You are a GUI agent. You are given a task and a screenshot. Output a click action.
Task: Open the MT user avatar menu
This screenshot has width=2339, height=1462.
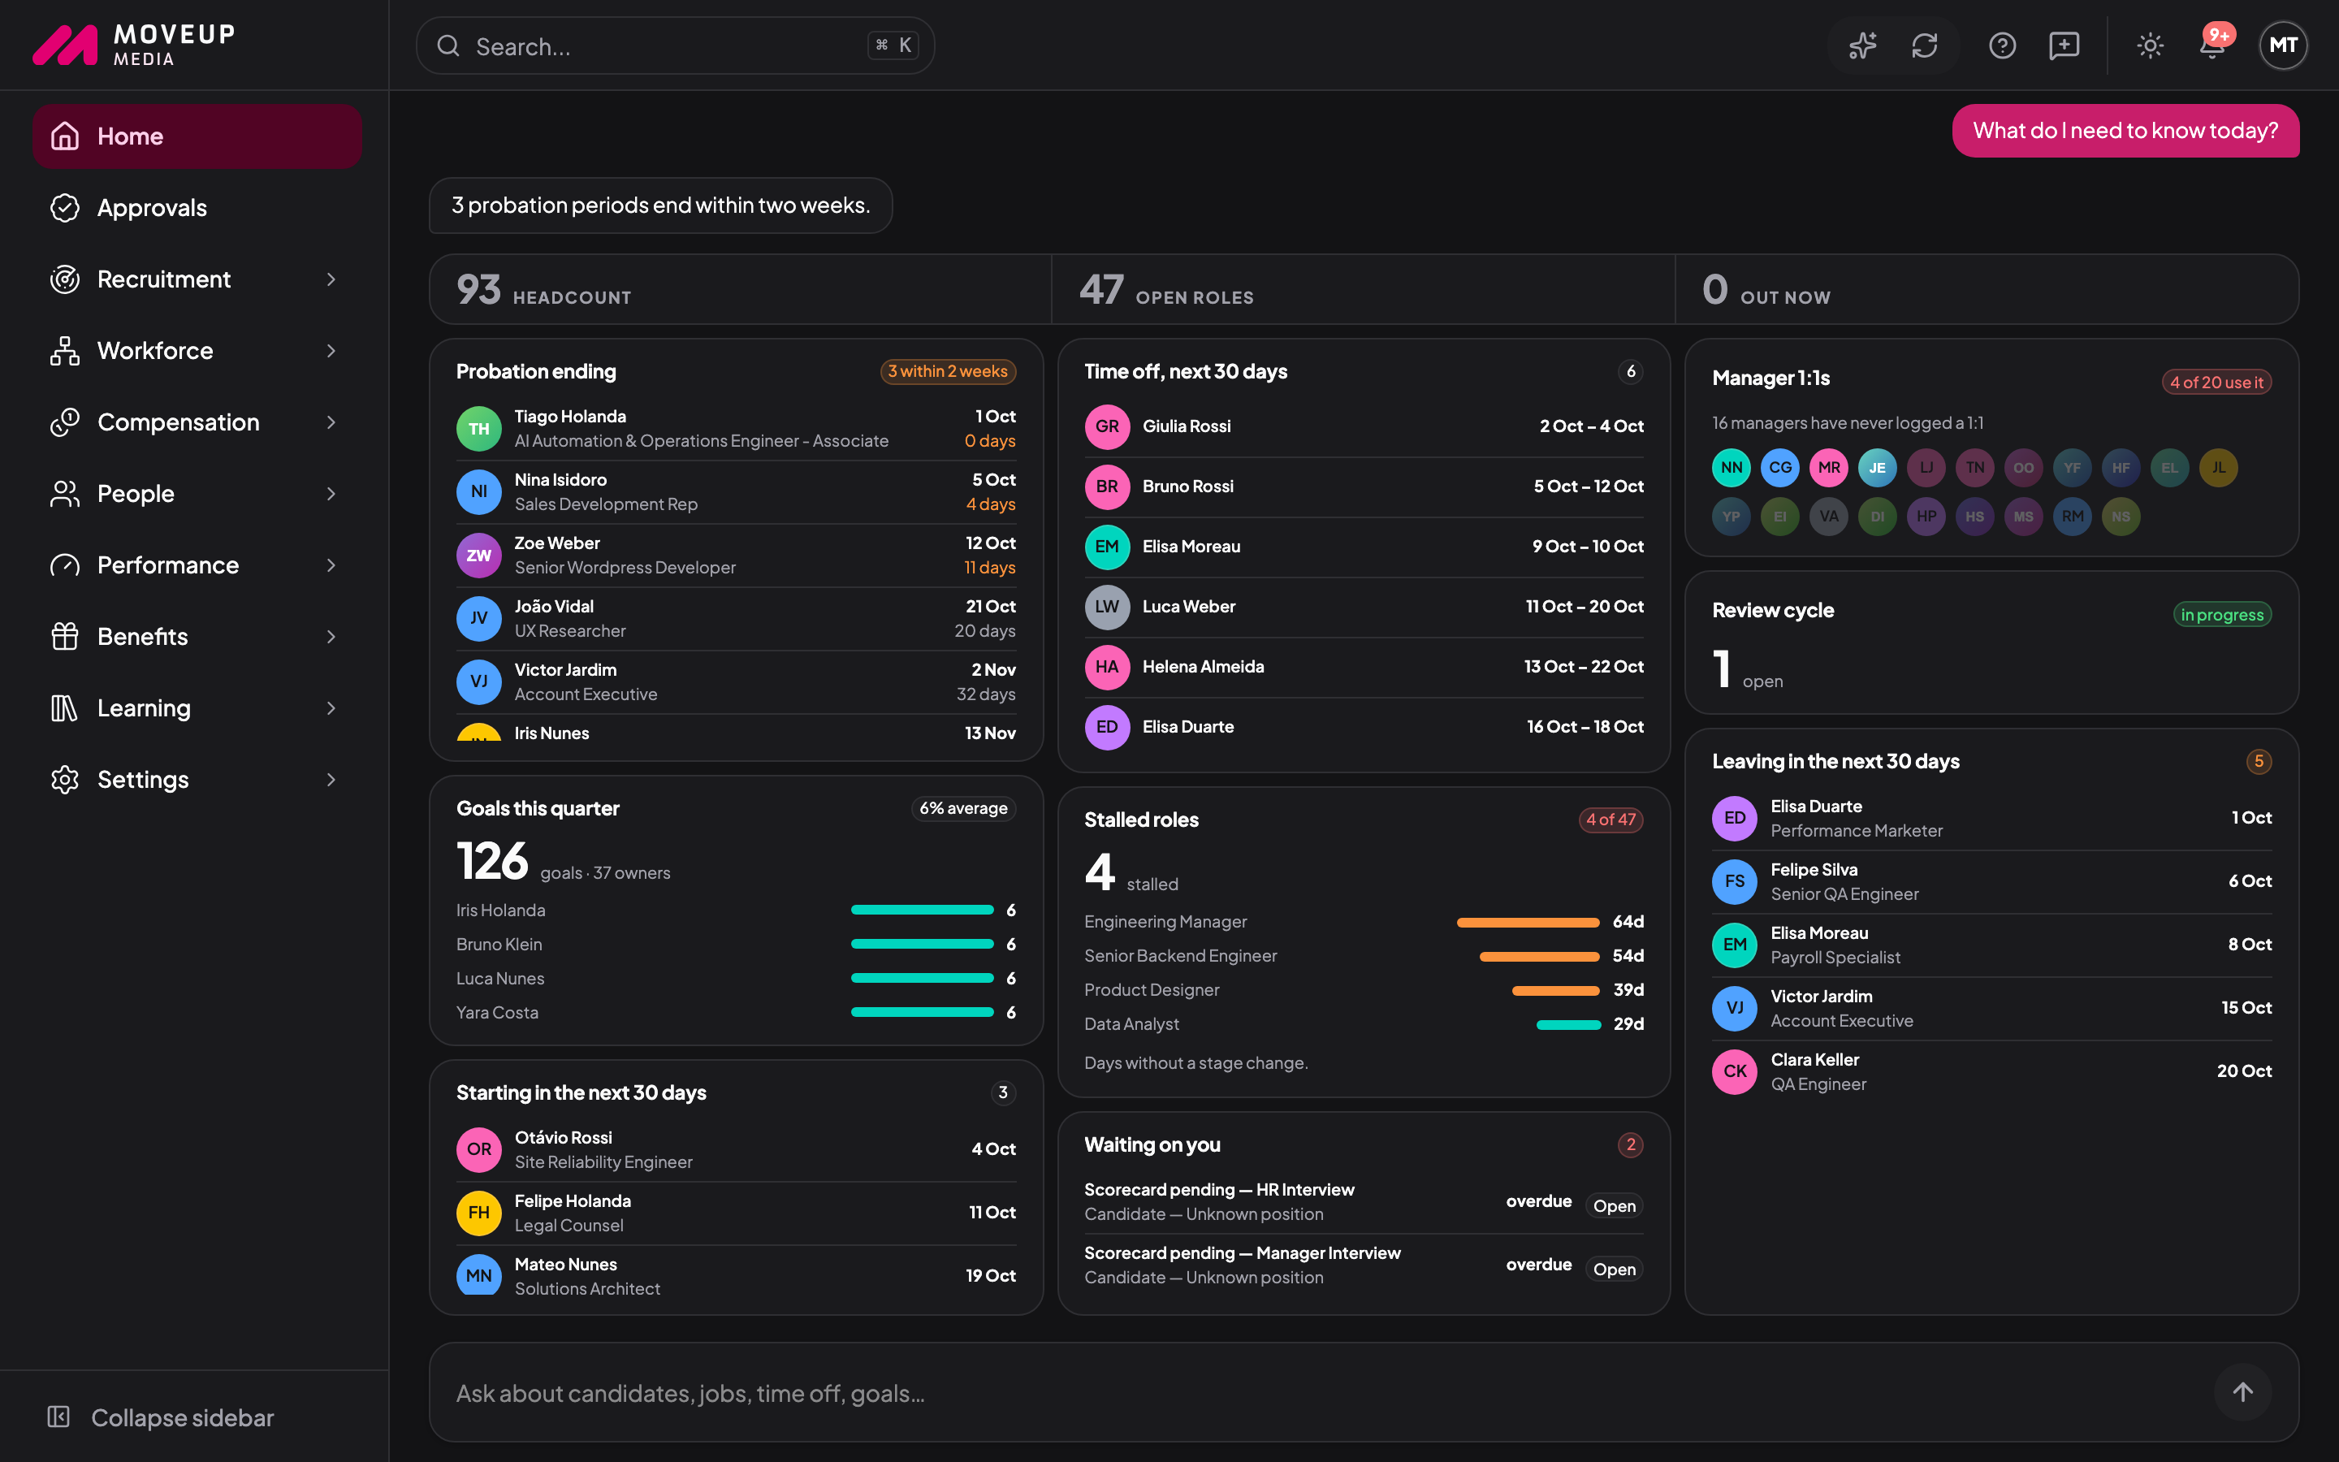point(2283,45)
